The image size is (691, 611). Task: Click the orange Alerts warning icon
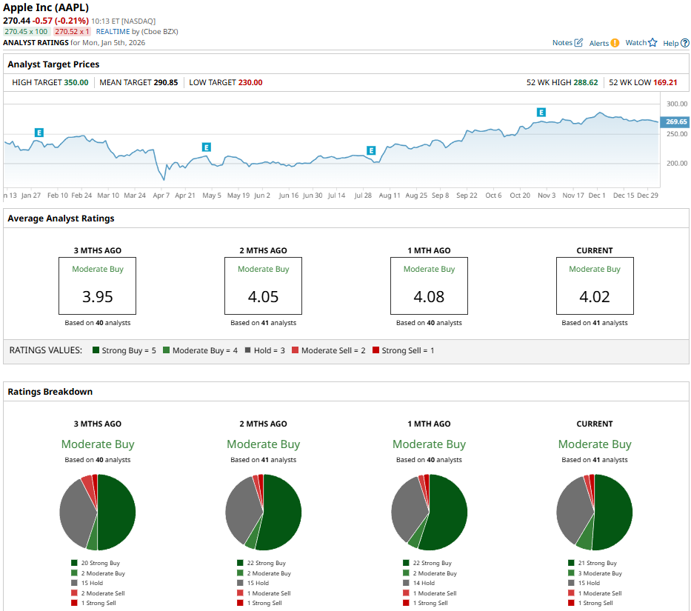(615, 43)
